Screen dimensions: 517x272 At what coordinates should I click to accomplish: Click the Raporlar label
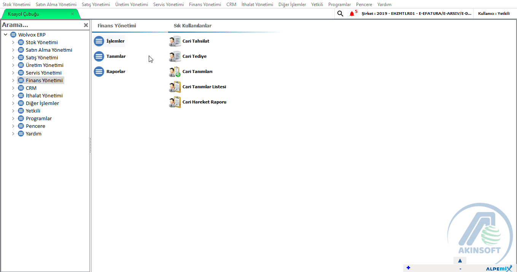pos(116,72)
